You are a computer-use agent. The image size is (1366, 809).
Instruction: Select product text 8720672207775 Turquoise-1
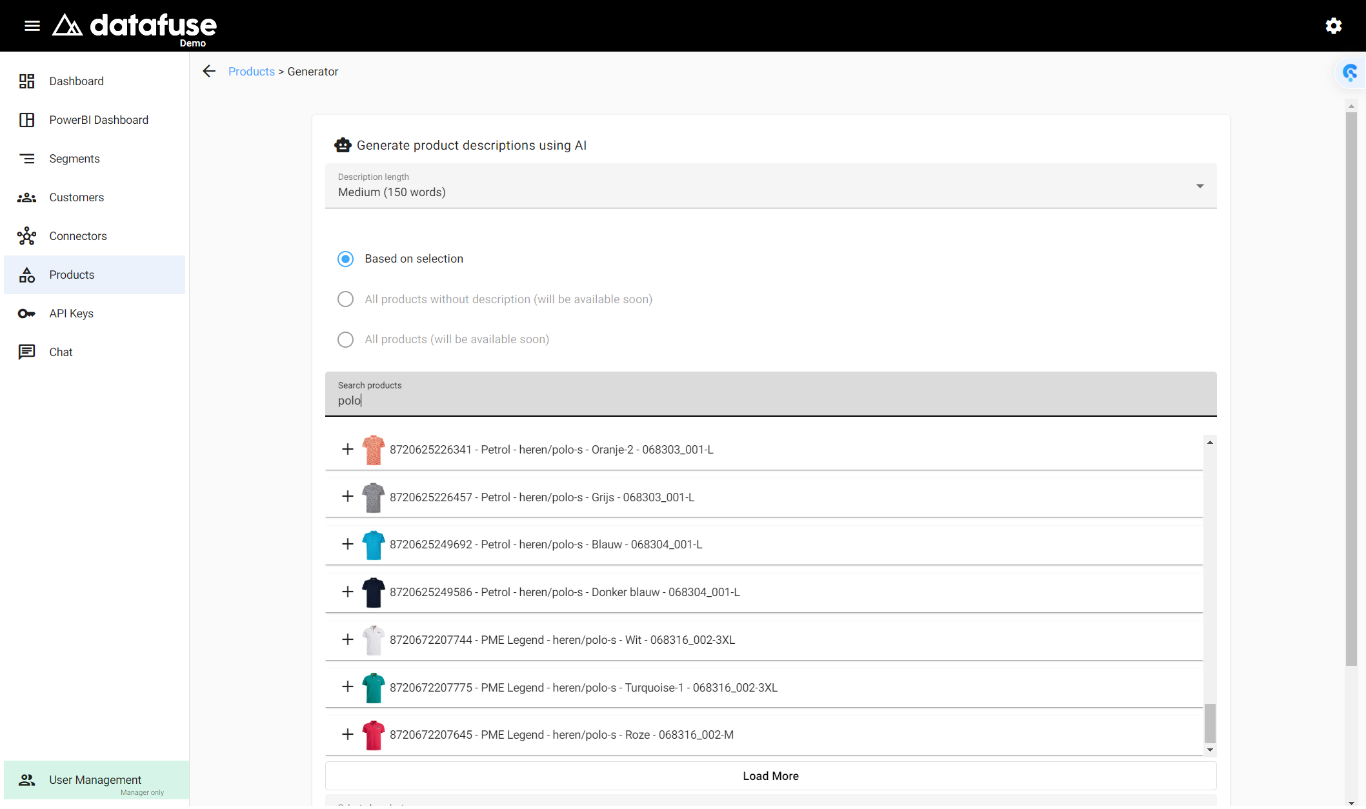click(x=583, y=688)
